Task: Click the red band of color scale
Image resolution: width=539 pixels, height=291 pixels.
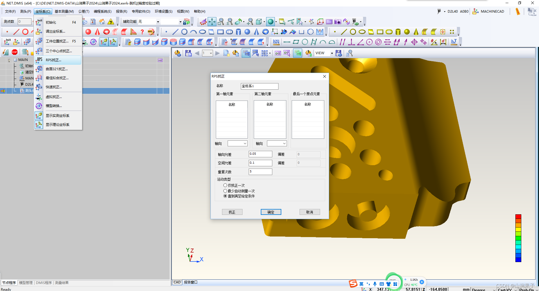Action: click(518, 217)
